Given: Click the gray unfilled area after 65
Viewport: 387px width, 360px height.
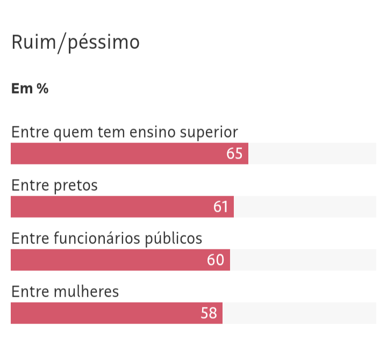Looking at the screenshot, I should (312, 154).
